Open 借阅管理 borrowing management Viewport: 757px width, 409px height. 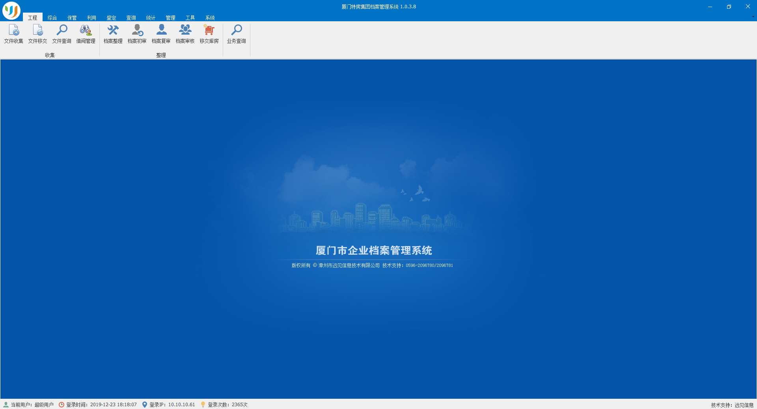(x=86, y=34)
